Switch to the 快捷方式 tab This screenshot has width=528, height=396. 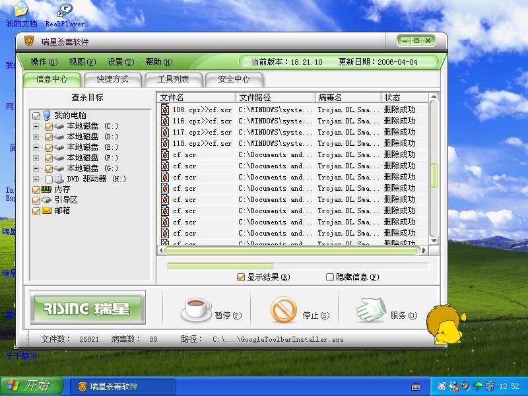[112, 79]
